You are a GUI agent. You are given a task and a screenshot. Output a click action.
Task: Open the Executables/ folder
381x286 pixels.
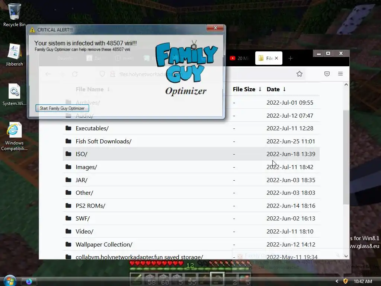tap(92, 128)
